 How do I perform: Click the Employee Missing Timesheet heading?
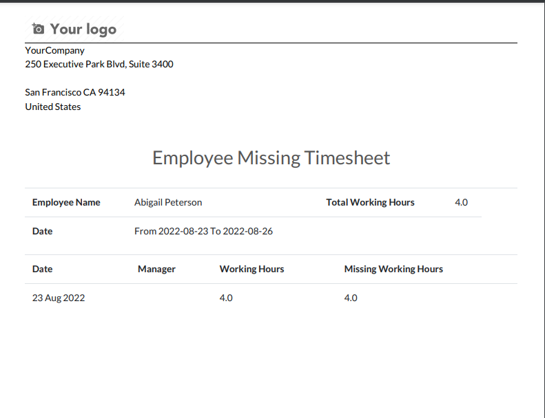pyautogui.click(x=271, y=158)
